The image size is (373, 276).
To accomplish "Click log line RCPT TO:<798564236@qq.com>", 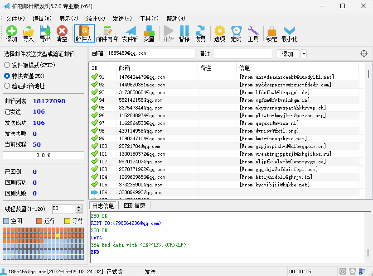I will 126,223.
